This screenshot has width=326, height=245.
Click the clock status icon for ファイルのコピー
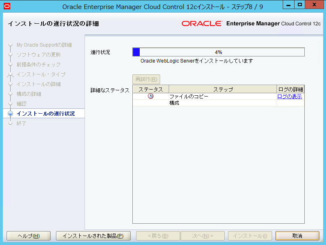pos(150,96)
